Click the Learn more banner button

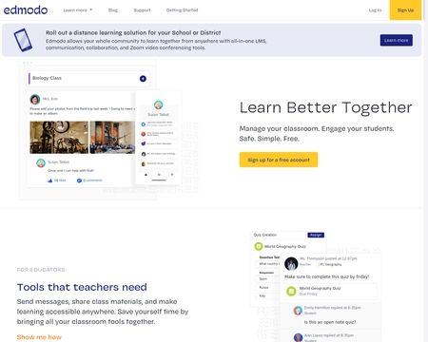397,40
